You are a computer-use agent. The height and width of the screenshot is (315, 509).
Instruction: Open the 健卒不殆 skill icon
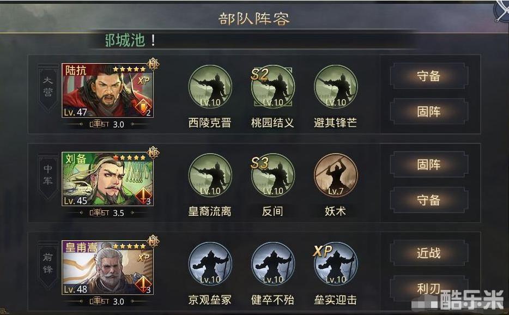272,264
